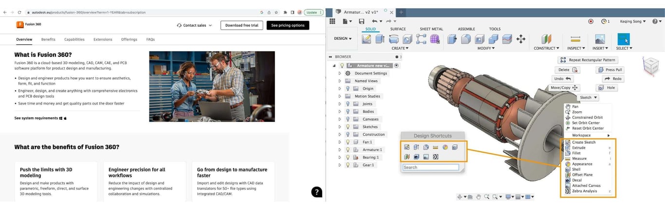Select the Move/Copy arrows toolbar icon
The image size is (665, 210).
pyautogui.click(x=520, y=39)
